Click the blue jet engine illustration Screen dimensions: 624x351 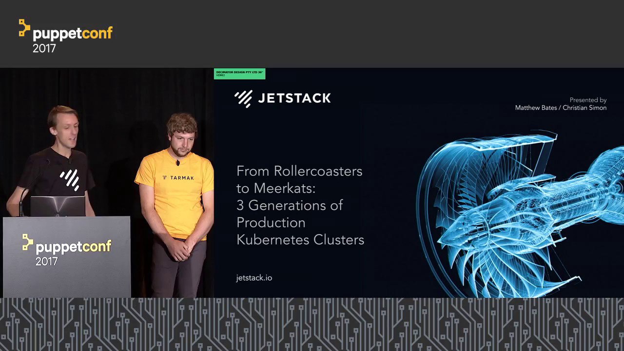pos(519,213)
